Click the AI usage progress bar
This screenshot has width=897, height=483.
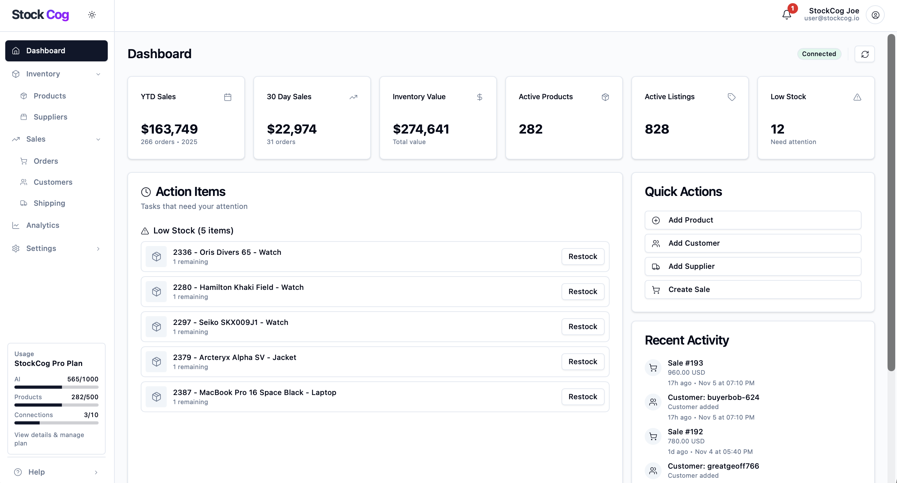tap(56, 387)
